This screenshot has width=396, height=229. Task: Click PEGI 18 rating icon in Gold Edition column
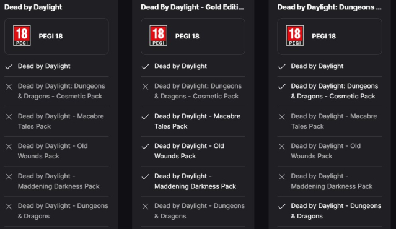pos(159,35)
